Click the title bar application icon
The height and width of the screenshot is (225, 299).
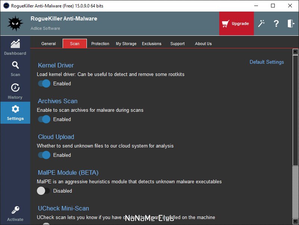pyautogui.click(x=6, y=6)
